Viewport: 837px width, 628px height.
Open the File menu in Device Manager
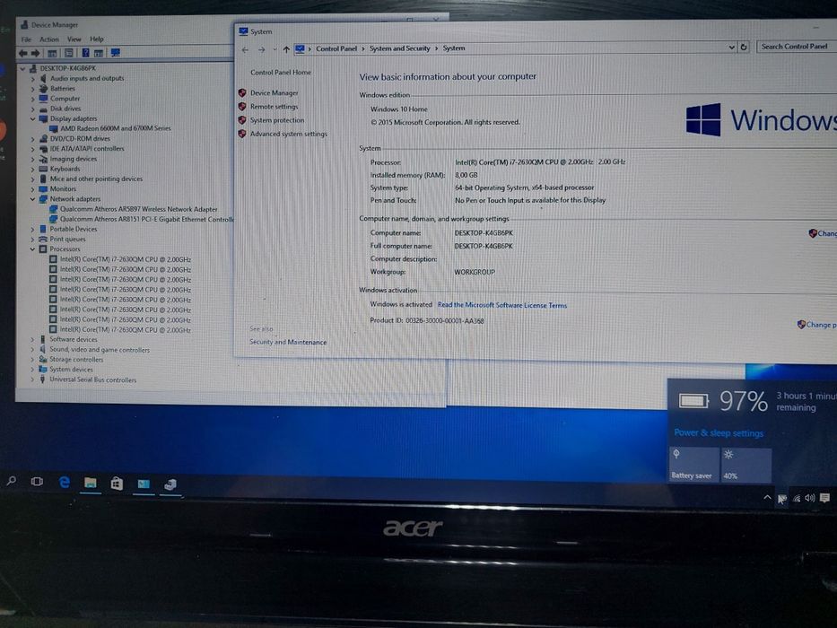tap(26, 39)
